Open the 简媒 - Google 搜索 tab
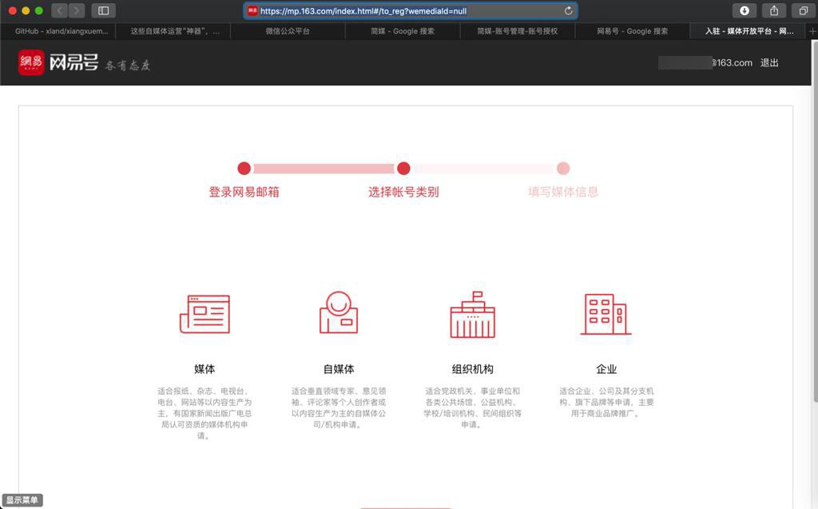818x509 pixels. pos(403,31)
